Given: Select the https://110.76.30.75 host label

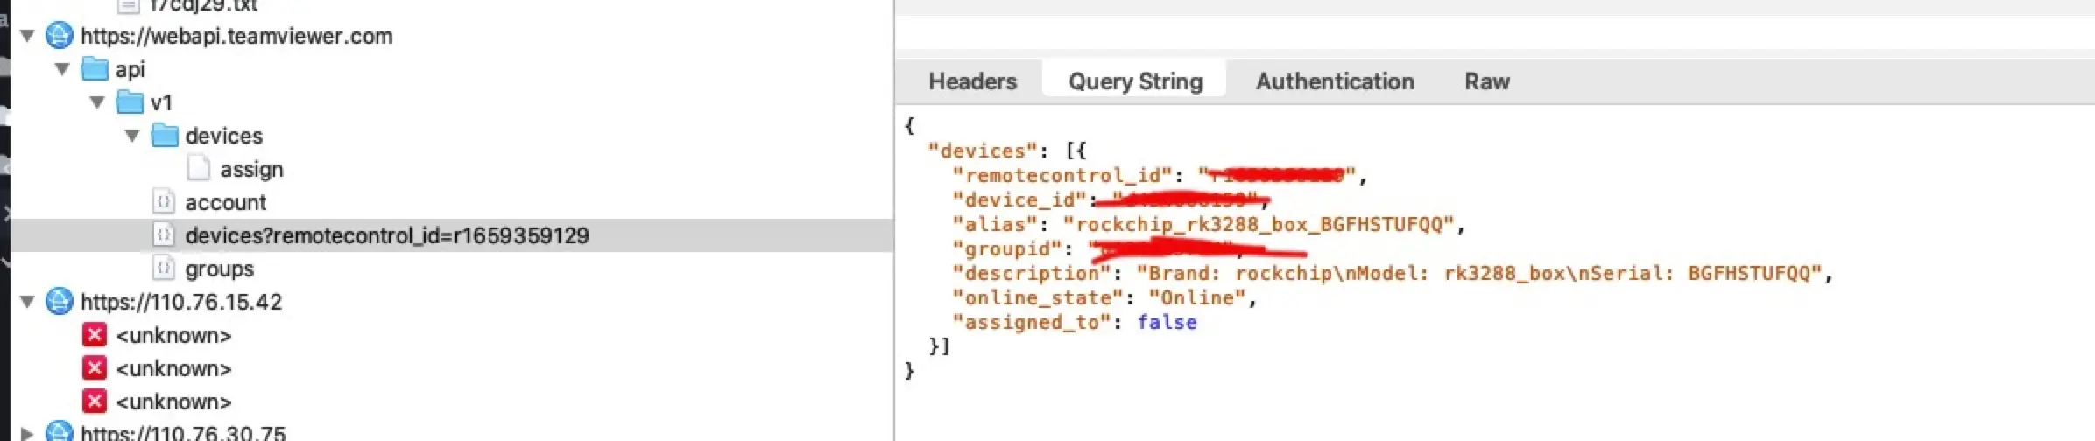Looking at the screenshot, I should 183,432.
